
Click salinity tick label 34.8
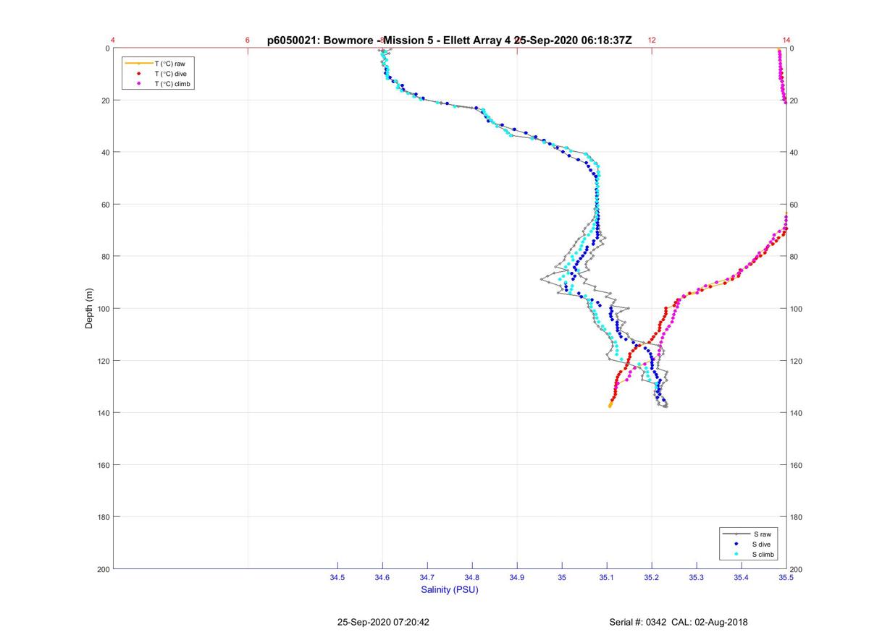[472, 578]
